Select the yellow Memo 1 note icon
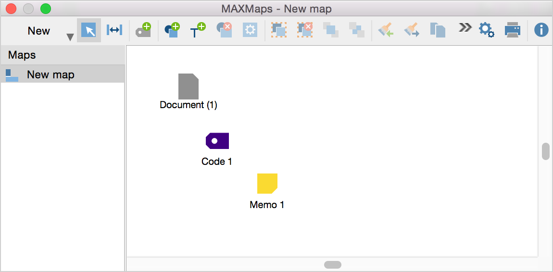The width and height of the screenshot is (553, 272). click(x=267, y=184)
